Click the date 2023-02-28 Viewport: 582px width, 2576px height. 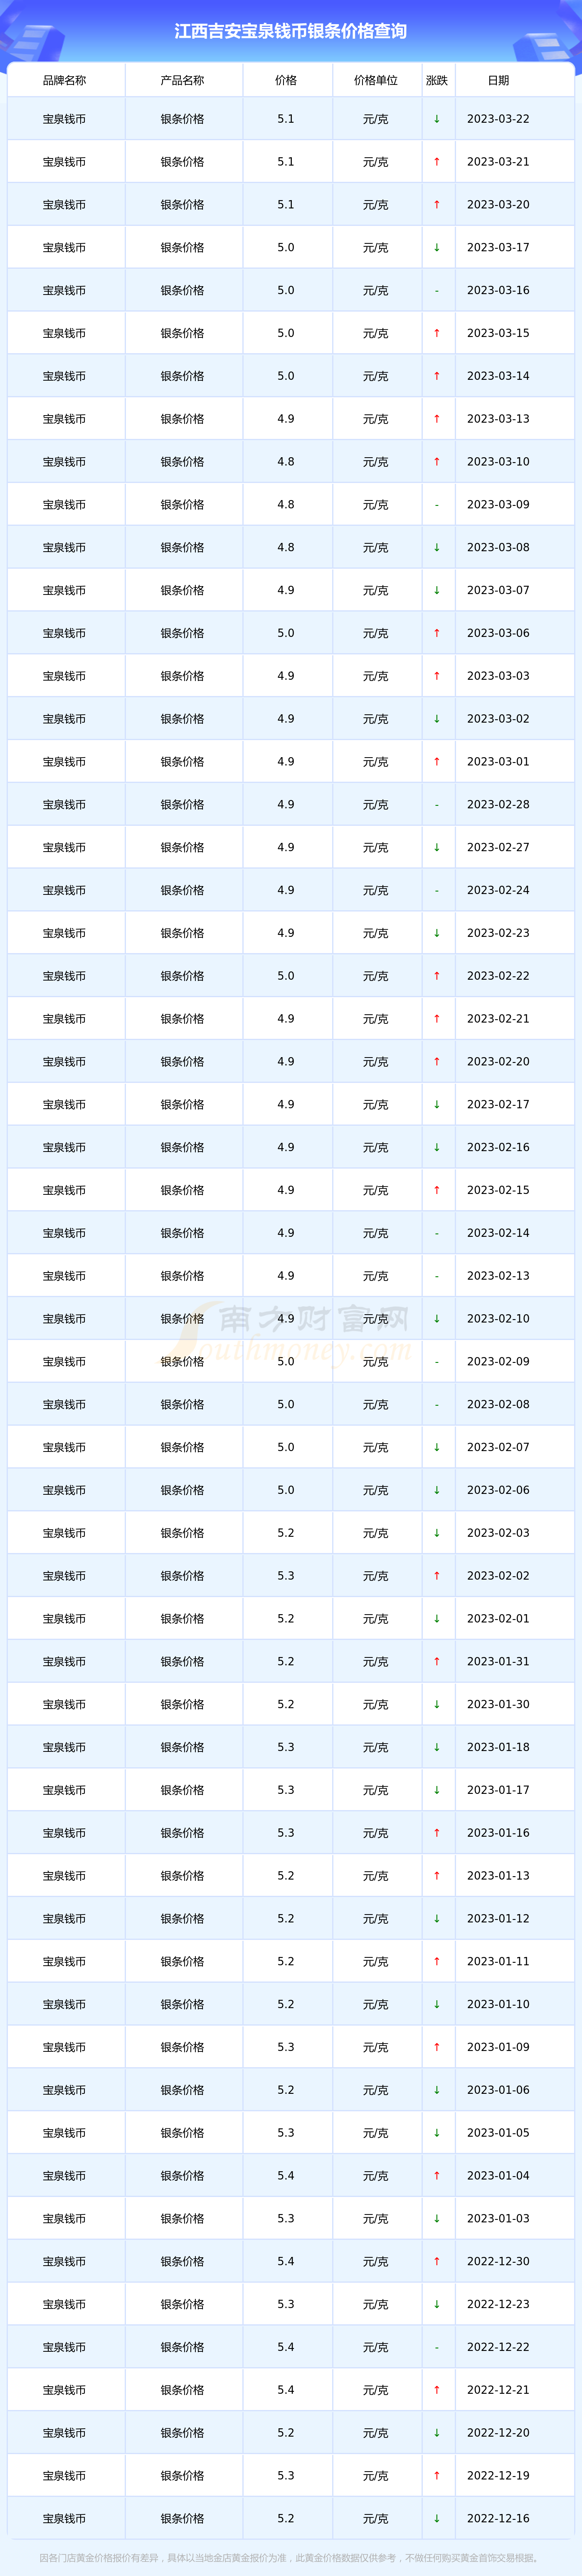[498, 805]
